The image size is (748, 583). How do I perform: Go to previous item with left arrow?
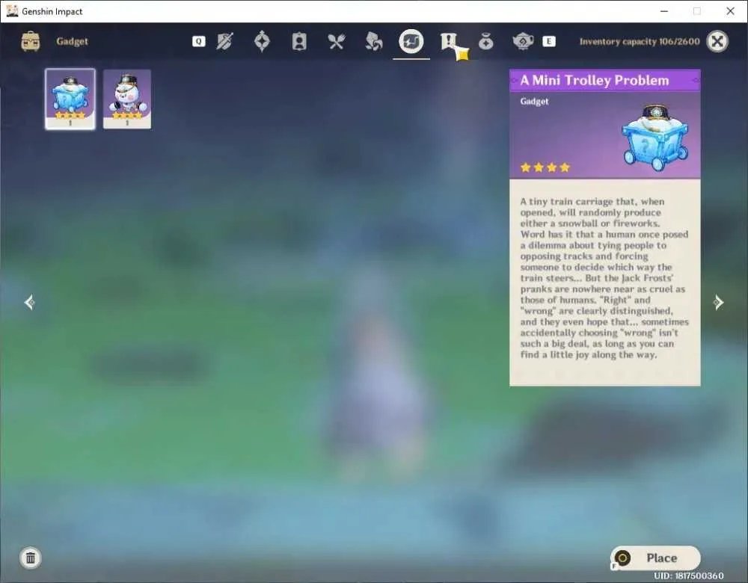29,302
